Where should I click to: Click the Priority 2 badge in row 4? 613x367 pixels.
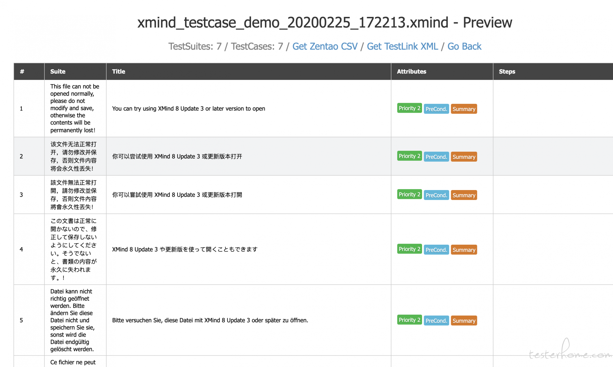point(409,249)
